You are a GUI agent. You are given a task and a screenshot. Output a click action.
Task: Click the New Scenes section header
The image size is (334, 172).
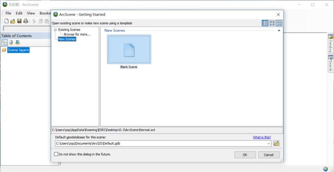(x=115, y=31)
